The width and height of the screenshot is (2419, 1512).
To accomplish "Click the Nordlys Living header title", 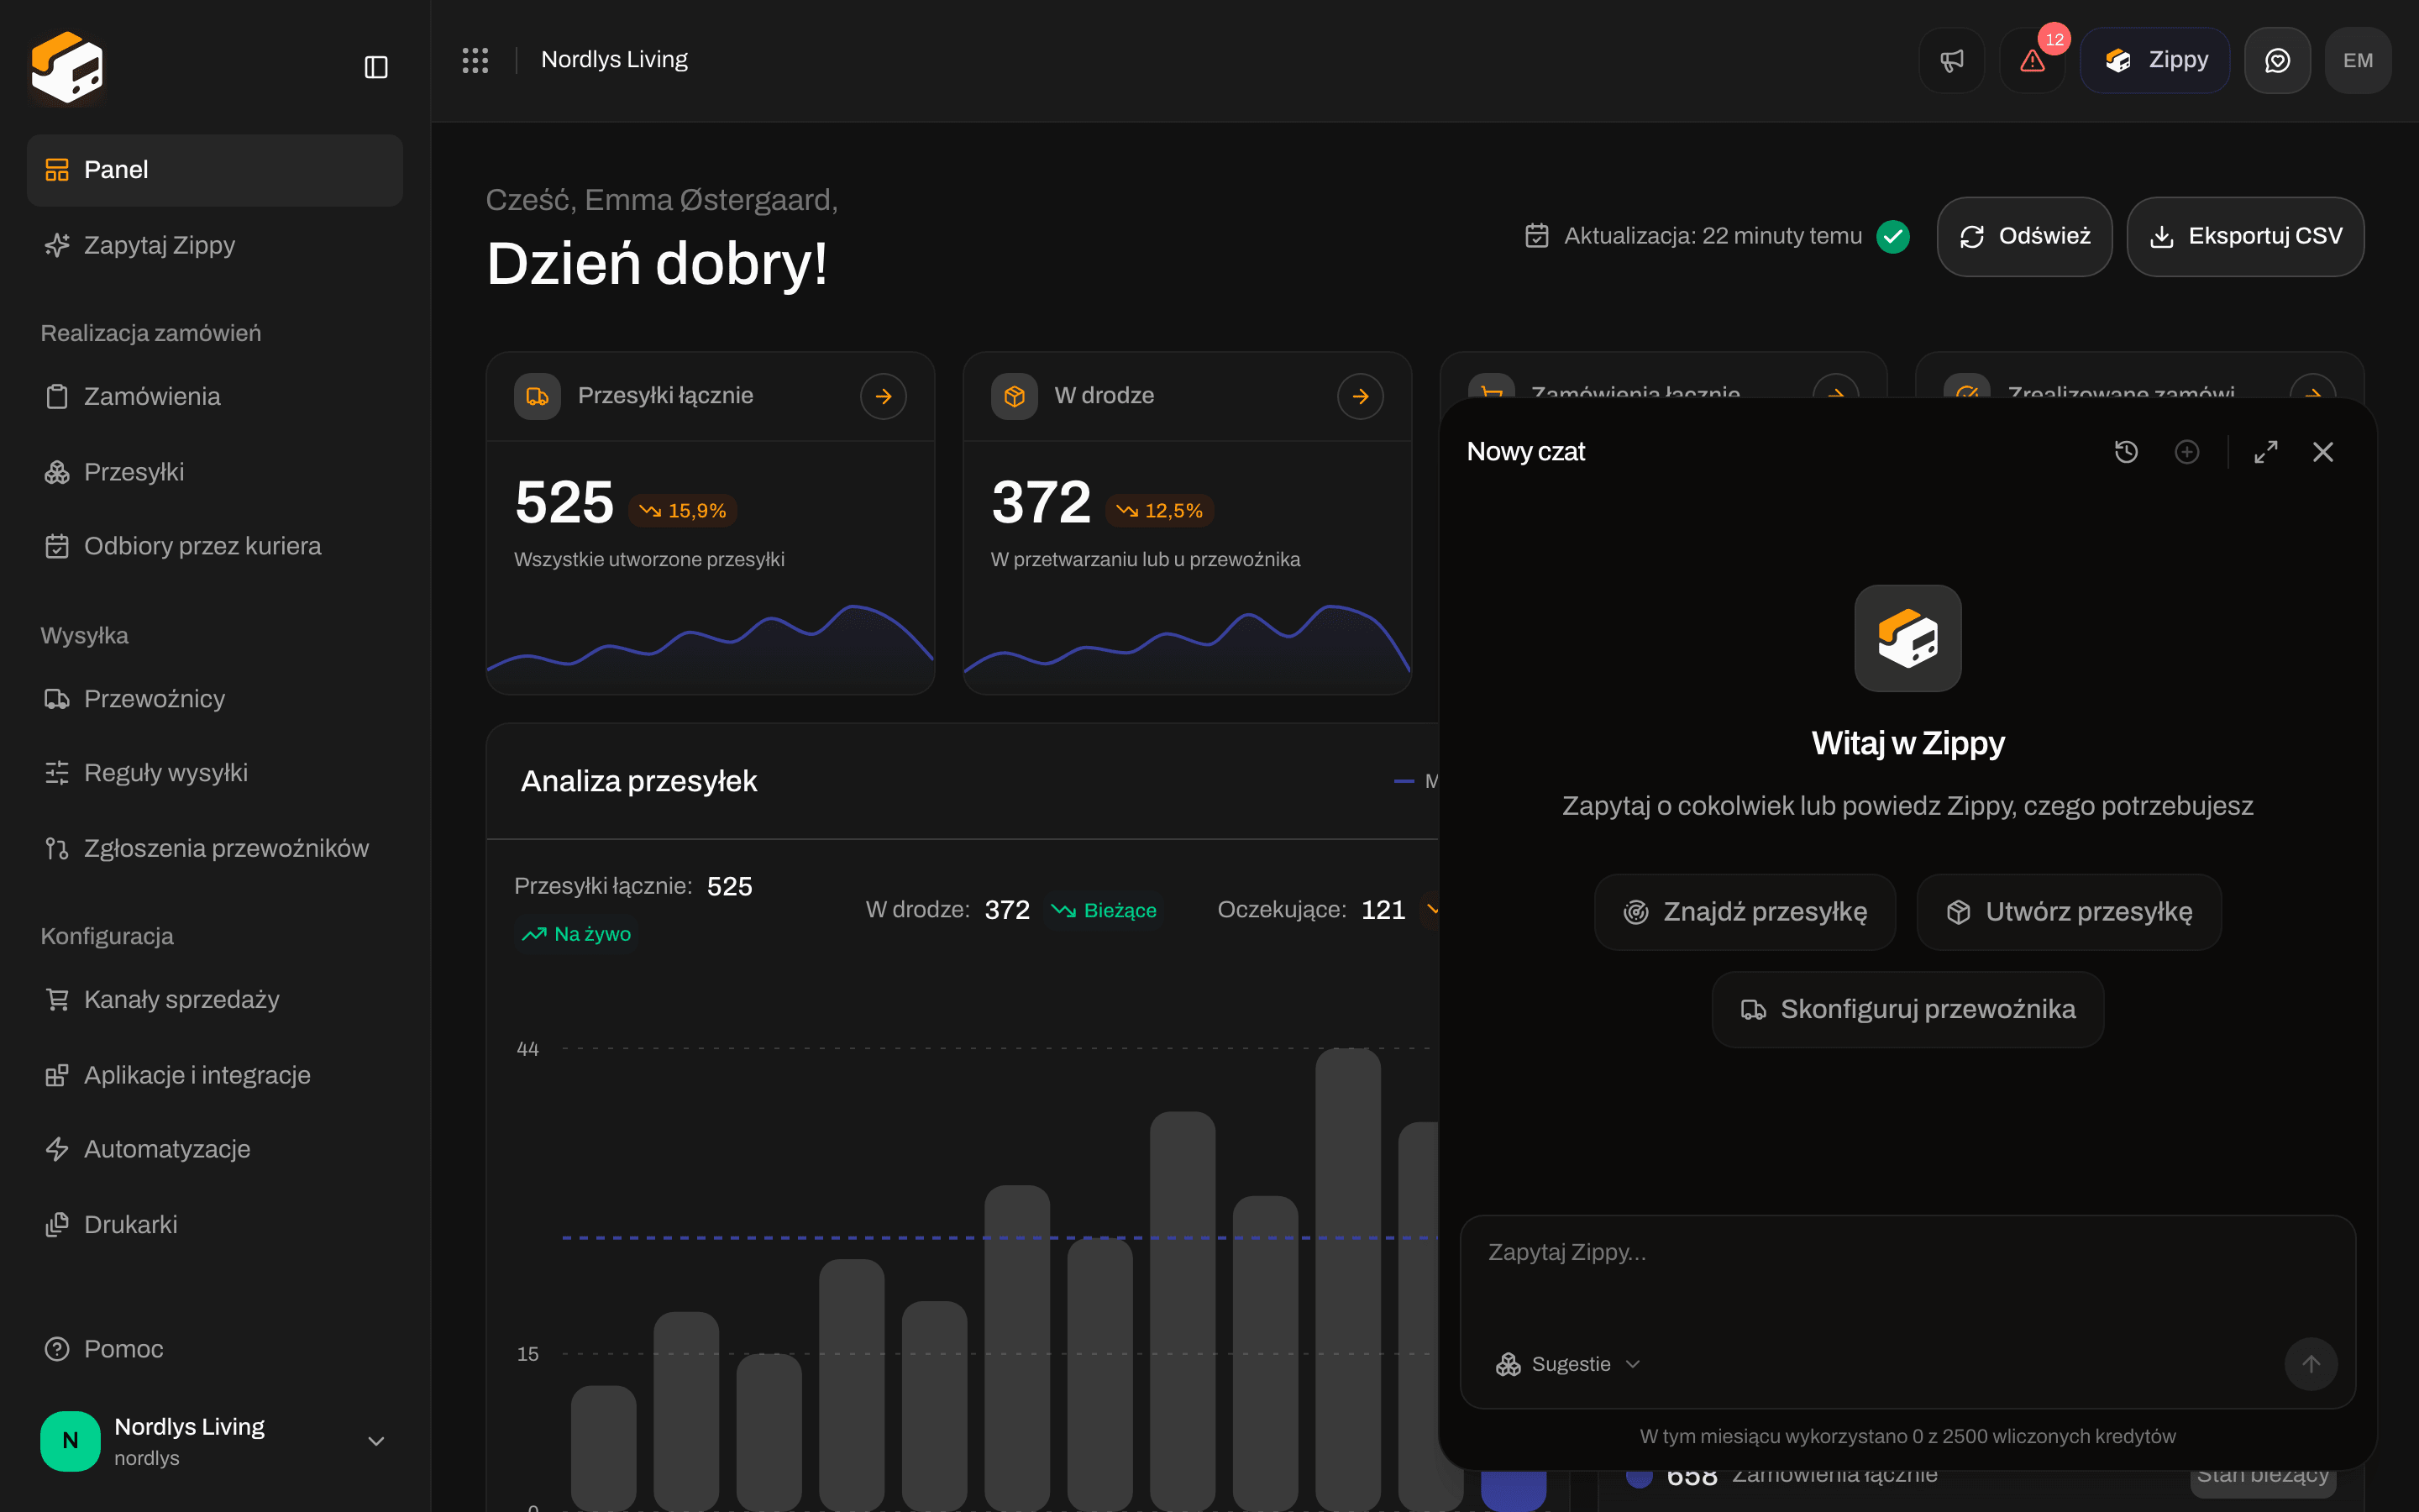I will (614, 60).
